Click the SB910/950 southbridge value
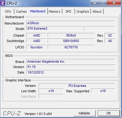Viewport: 122px width, 118px height. pyautogui.click(x=71, y=41)
